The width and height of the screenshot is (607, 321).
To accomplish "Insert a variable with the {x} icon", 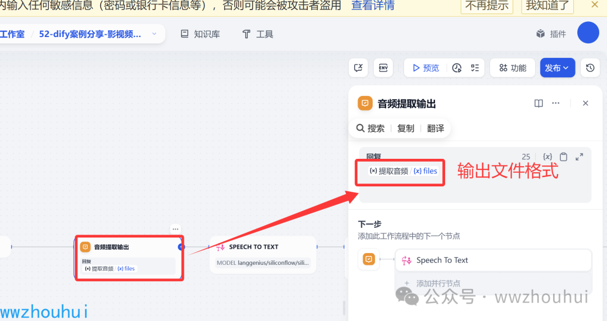I will tap(547, 157).
